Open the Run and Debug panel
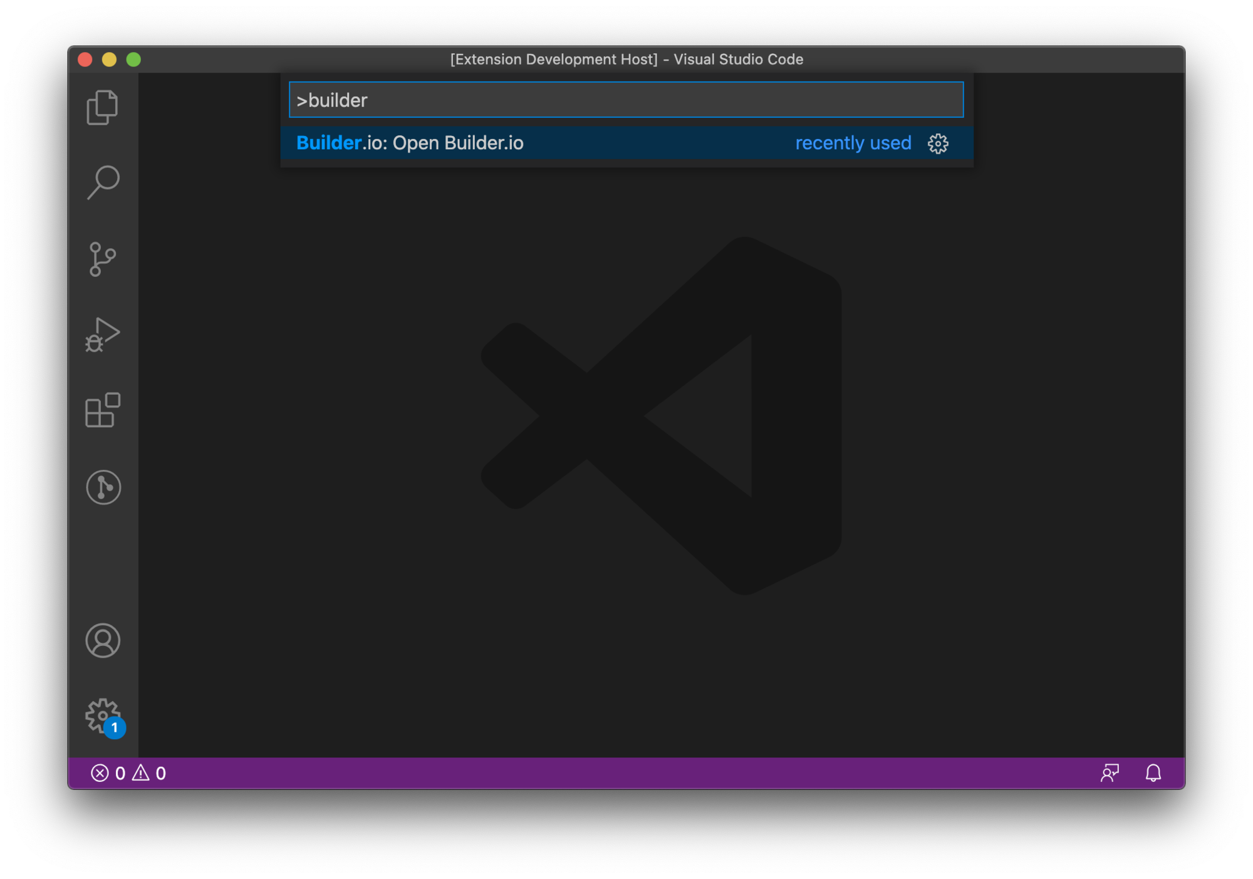Image resolution: width=1253 pixels, height=879 pixels. point(105,335)
